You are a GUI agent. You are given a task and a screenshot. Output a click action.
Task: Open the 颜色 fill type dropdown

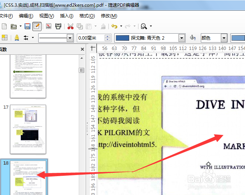pos(224,38)
